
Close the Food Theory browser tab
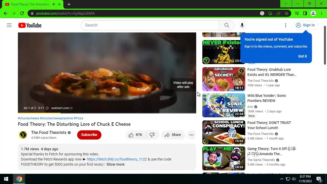click(x=59, y=4)
